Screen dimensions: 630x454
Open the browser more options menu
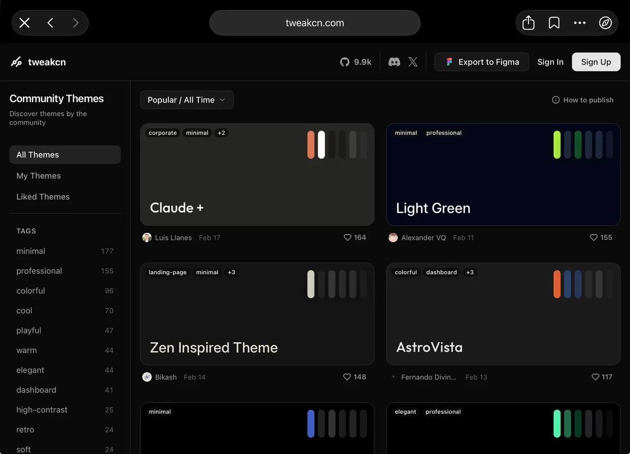coord(580,23)
